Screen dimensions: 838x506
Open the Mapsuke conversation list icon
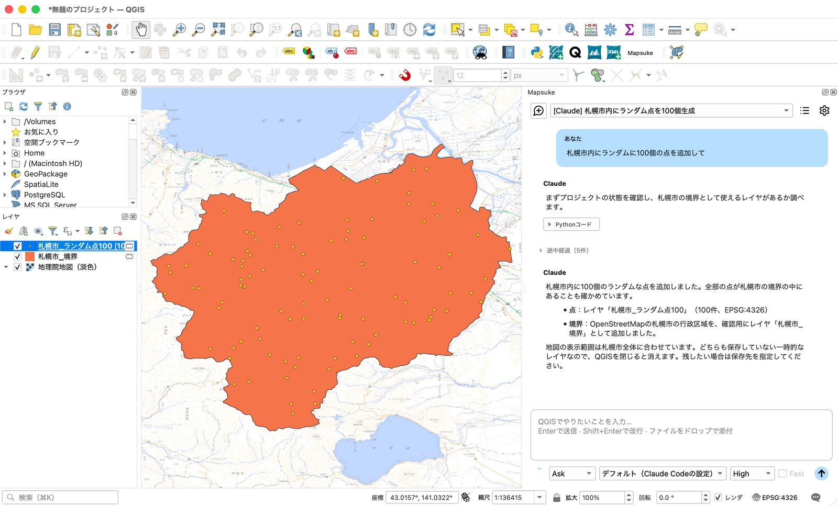pyautogui.click(x=805, y=110)
